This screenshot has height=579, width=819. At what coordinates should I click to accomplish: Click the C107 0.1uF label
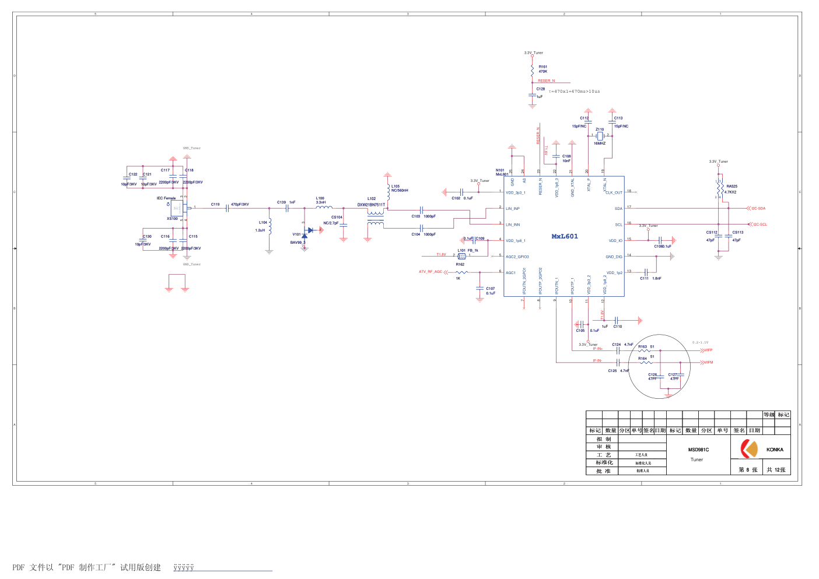click(x=491, y=291)
